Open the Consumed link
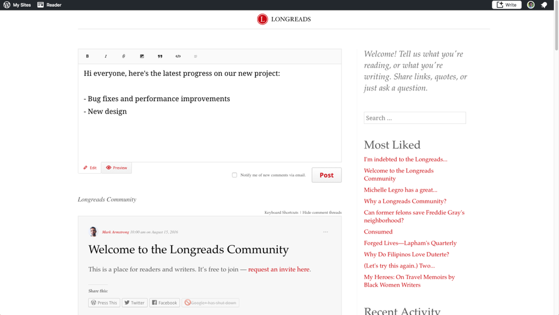The width and height of the screenshot is (559, 315). click(x=378, y=232)
